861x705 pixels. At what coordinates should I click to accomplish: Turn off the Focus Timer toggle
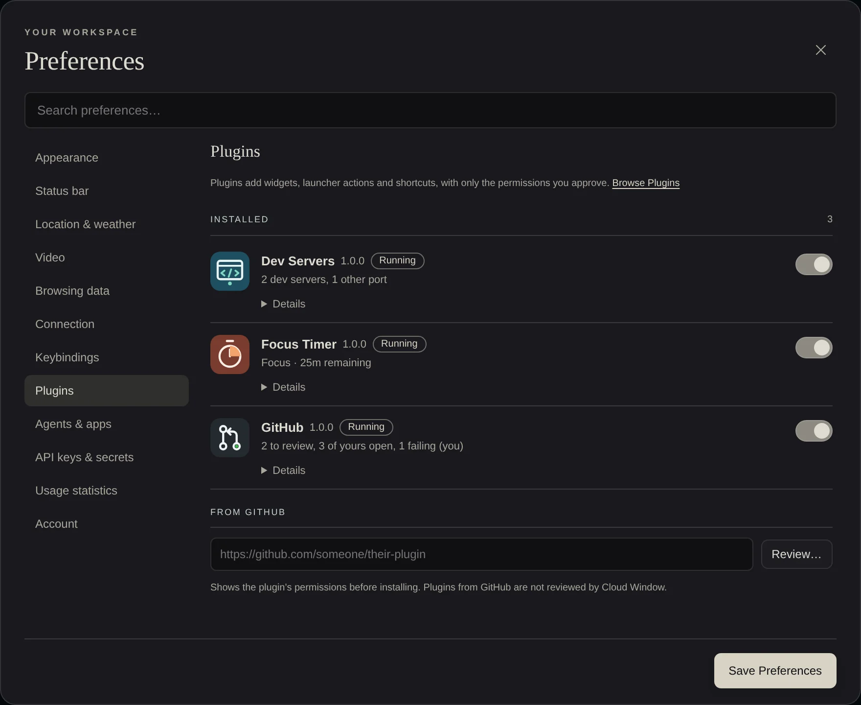[x=814, y=348]
